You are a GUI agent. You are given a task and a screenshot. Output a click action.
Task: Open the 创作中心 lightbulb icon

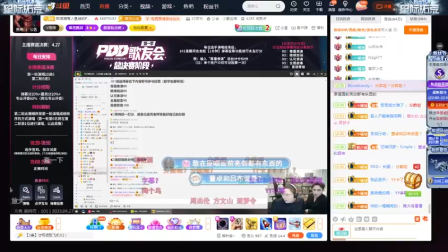345,6
